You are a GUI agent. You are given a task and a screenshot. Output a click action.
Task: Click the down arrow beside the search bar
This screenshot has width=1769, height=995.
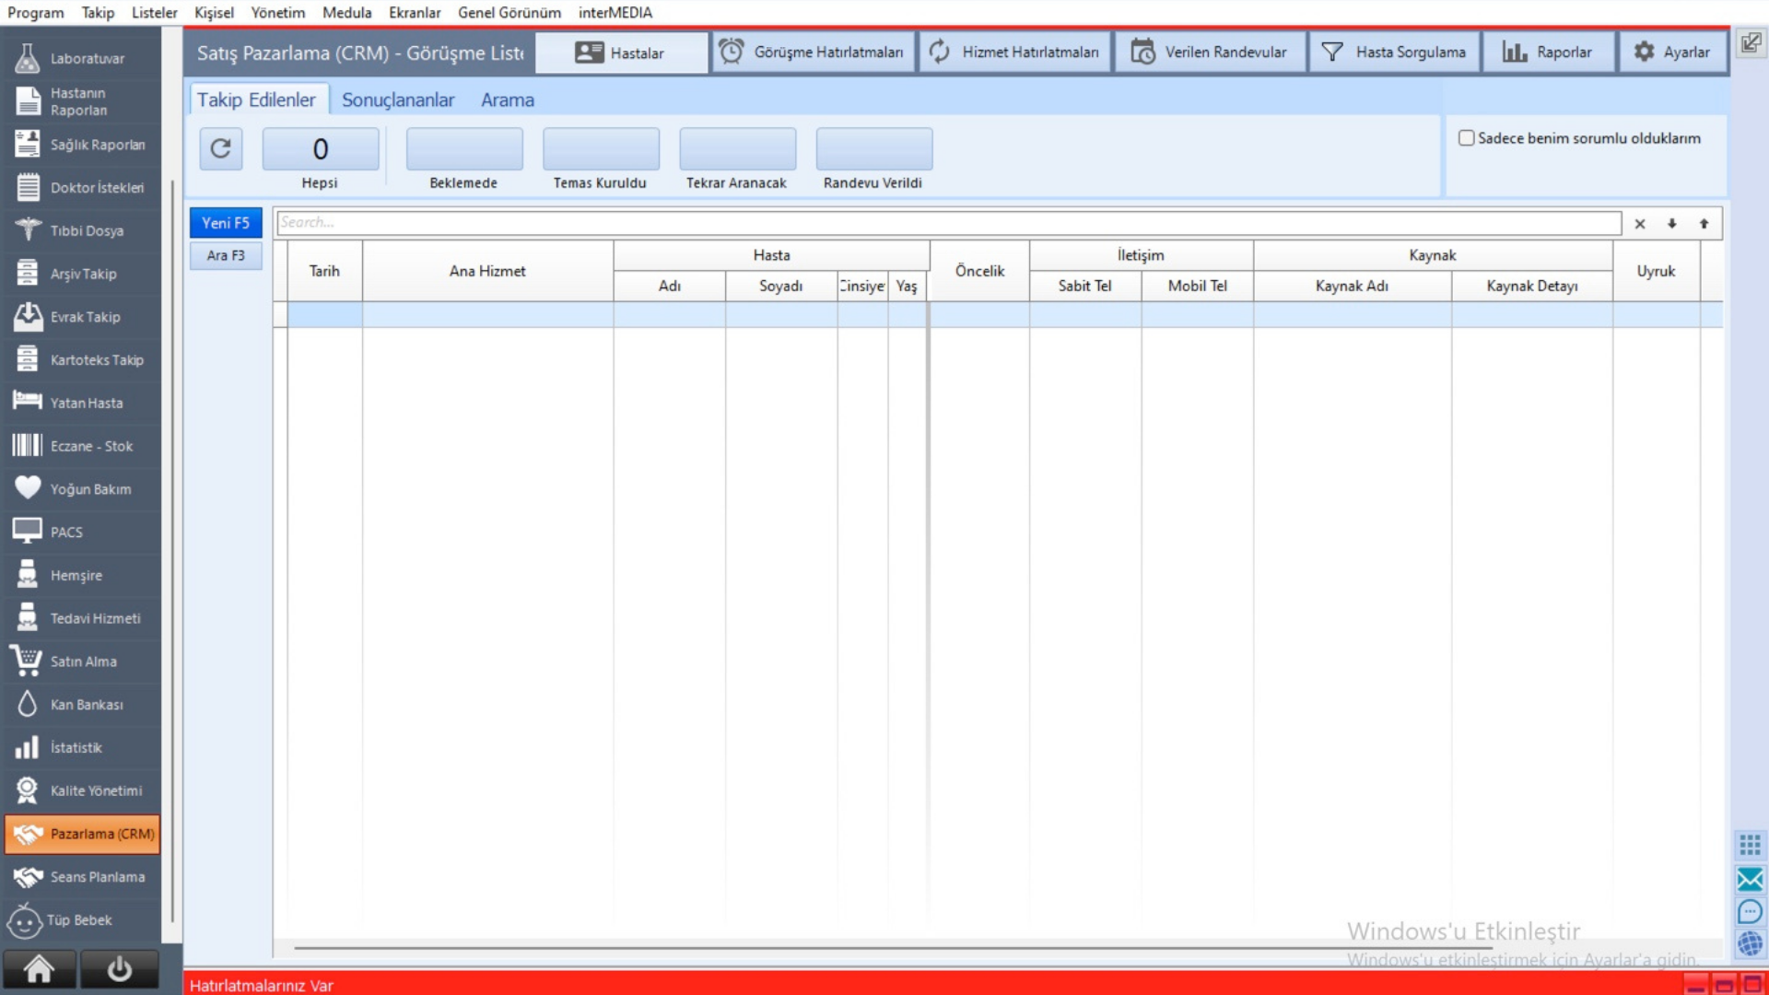coord(1671,223)
